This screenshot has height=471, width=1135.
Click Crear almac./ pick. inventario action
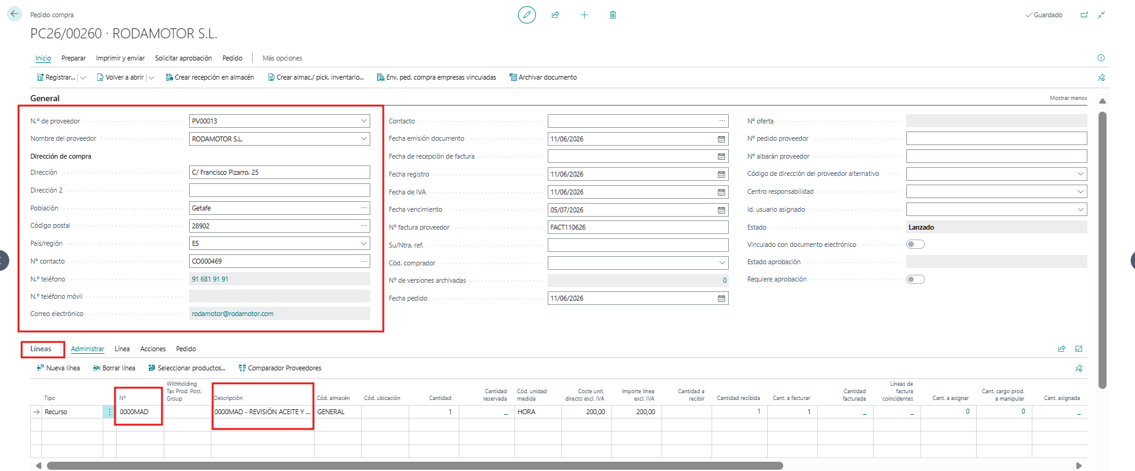pyautogui.click(x=316, y=77)
